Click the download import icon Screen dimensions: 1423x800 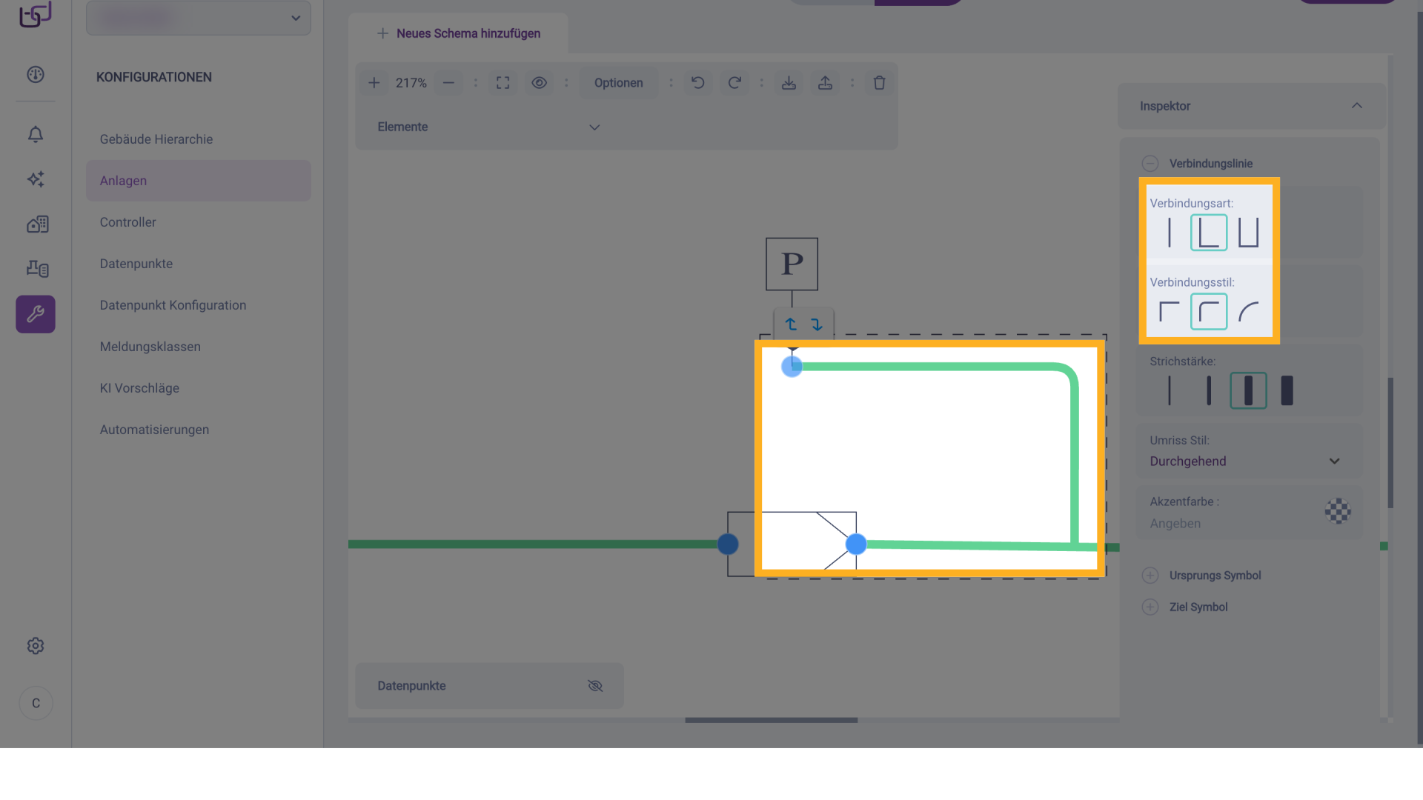(x=789, y=83)
